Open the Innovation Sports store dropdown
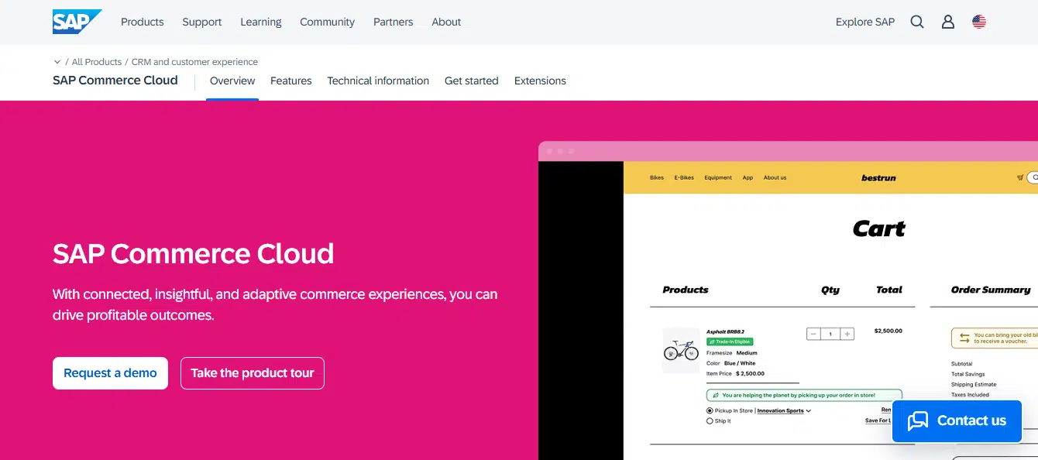The image size is (1038, 460). point(784,410)
